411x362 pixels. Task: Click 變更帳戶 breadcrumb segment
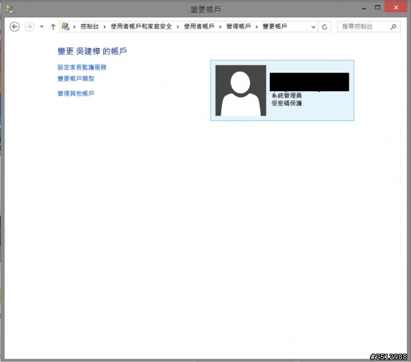(x=275, y=26)
